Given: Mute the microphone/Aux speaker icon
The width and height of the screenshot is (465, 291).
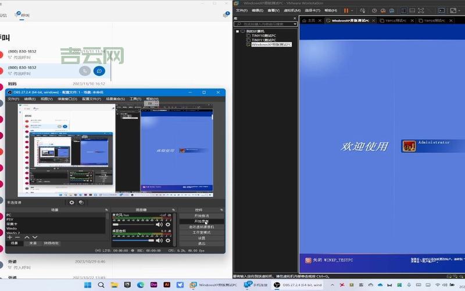Looking at the screenshot, I should tap(159, 225).
